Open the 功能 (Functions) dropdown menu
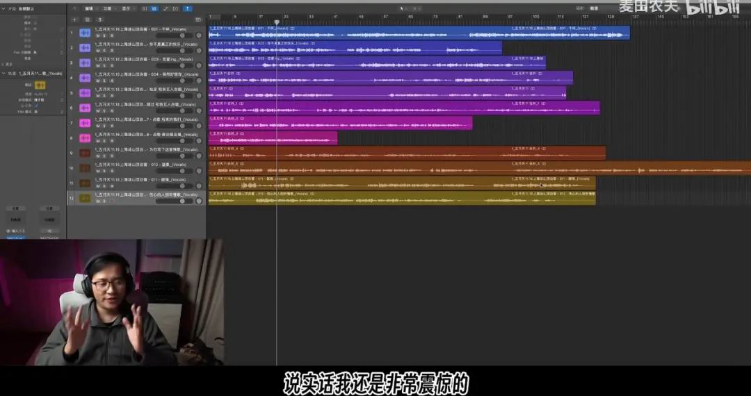Image resolution: width=751 pixels, height=396 pixels. click(107, 8)
